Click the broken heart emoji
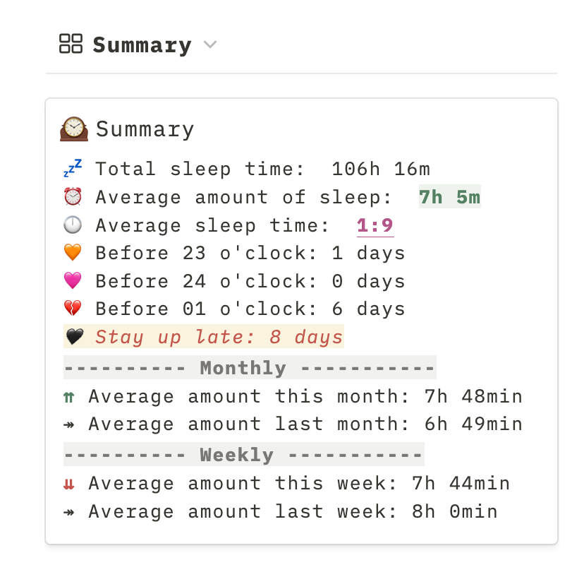The width and height of the screenshot is (584, 565). pyautogui.click(x=73, y=309)
